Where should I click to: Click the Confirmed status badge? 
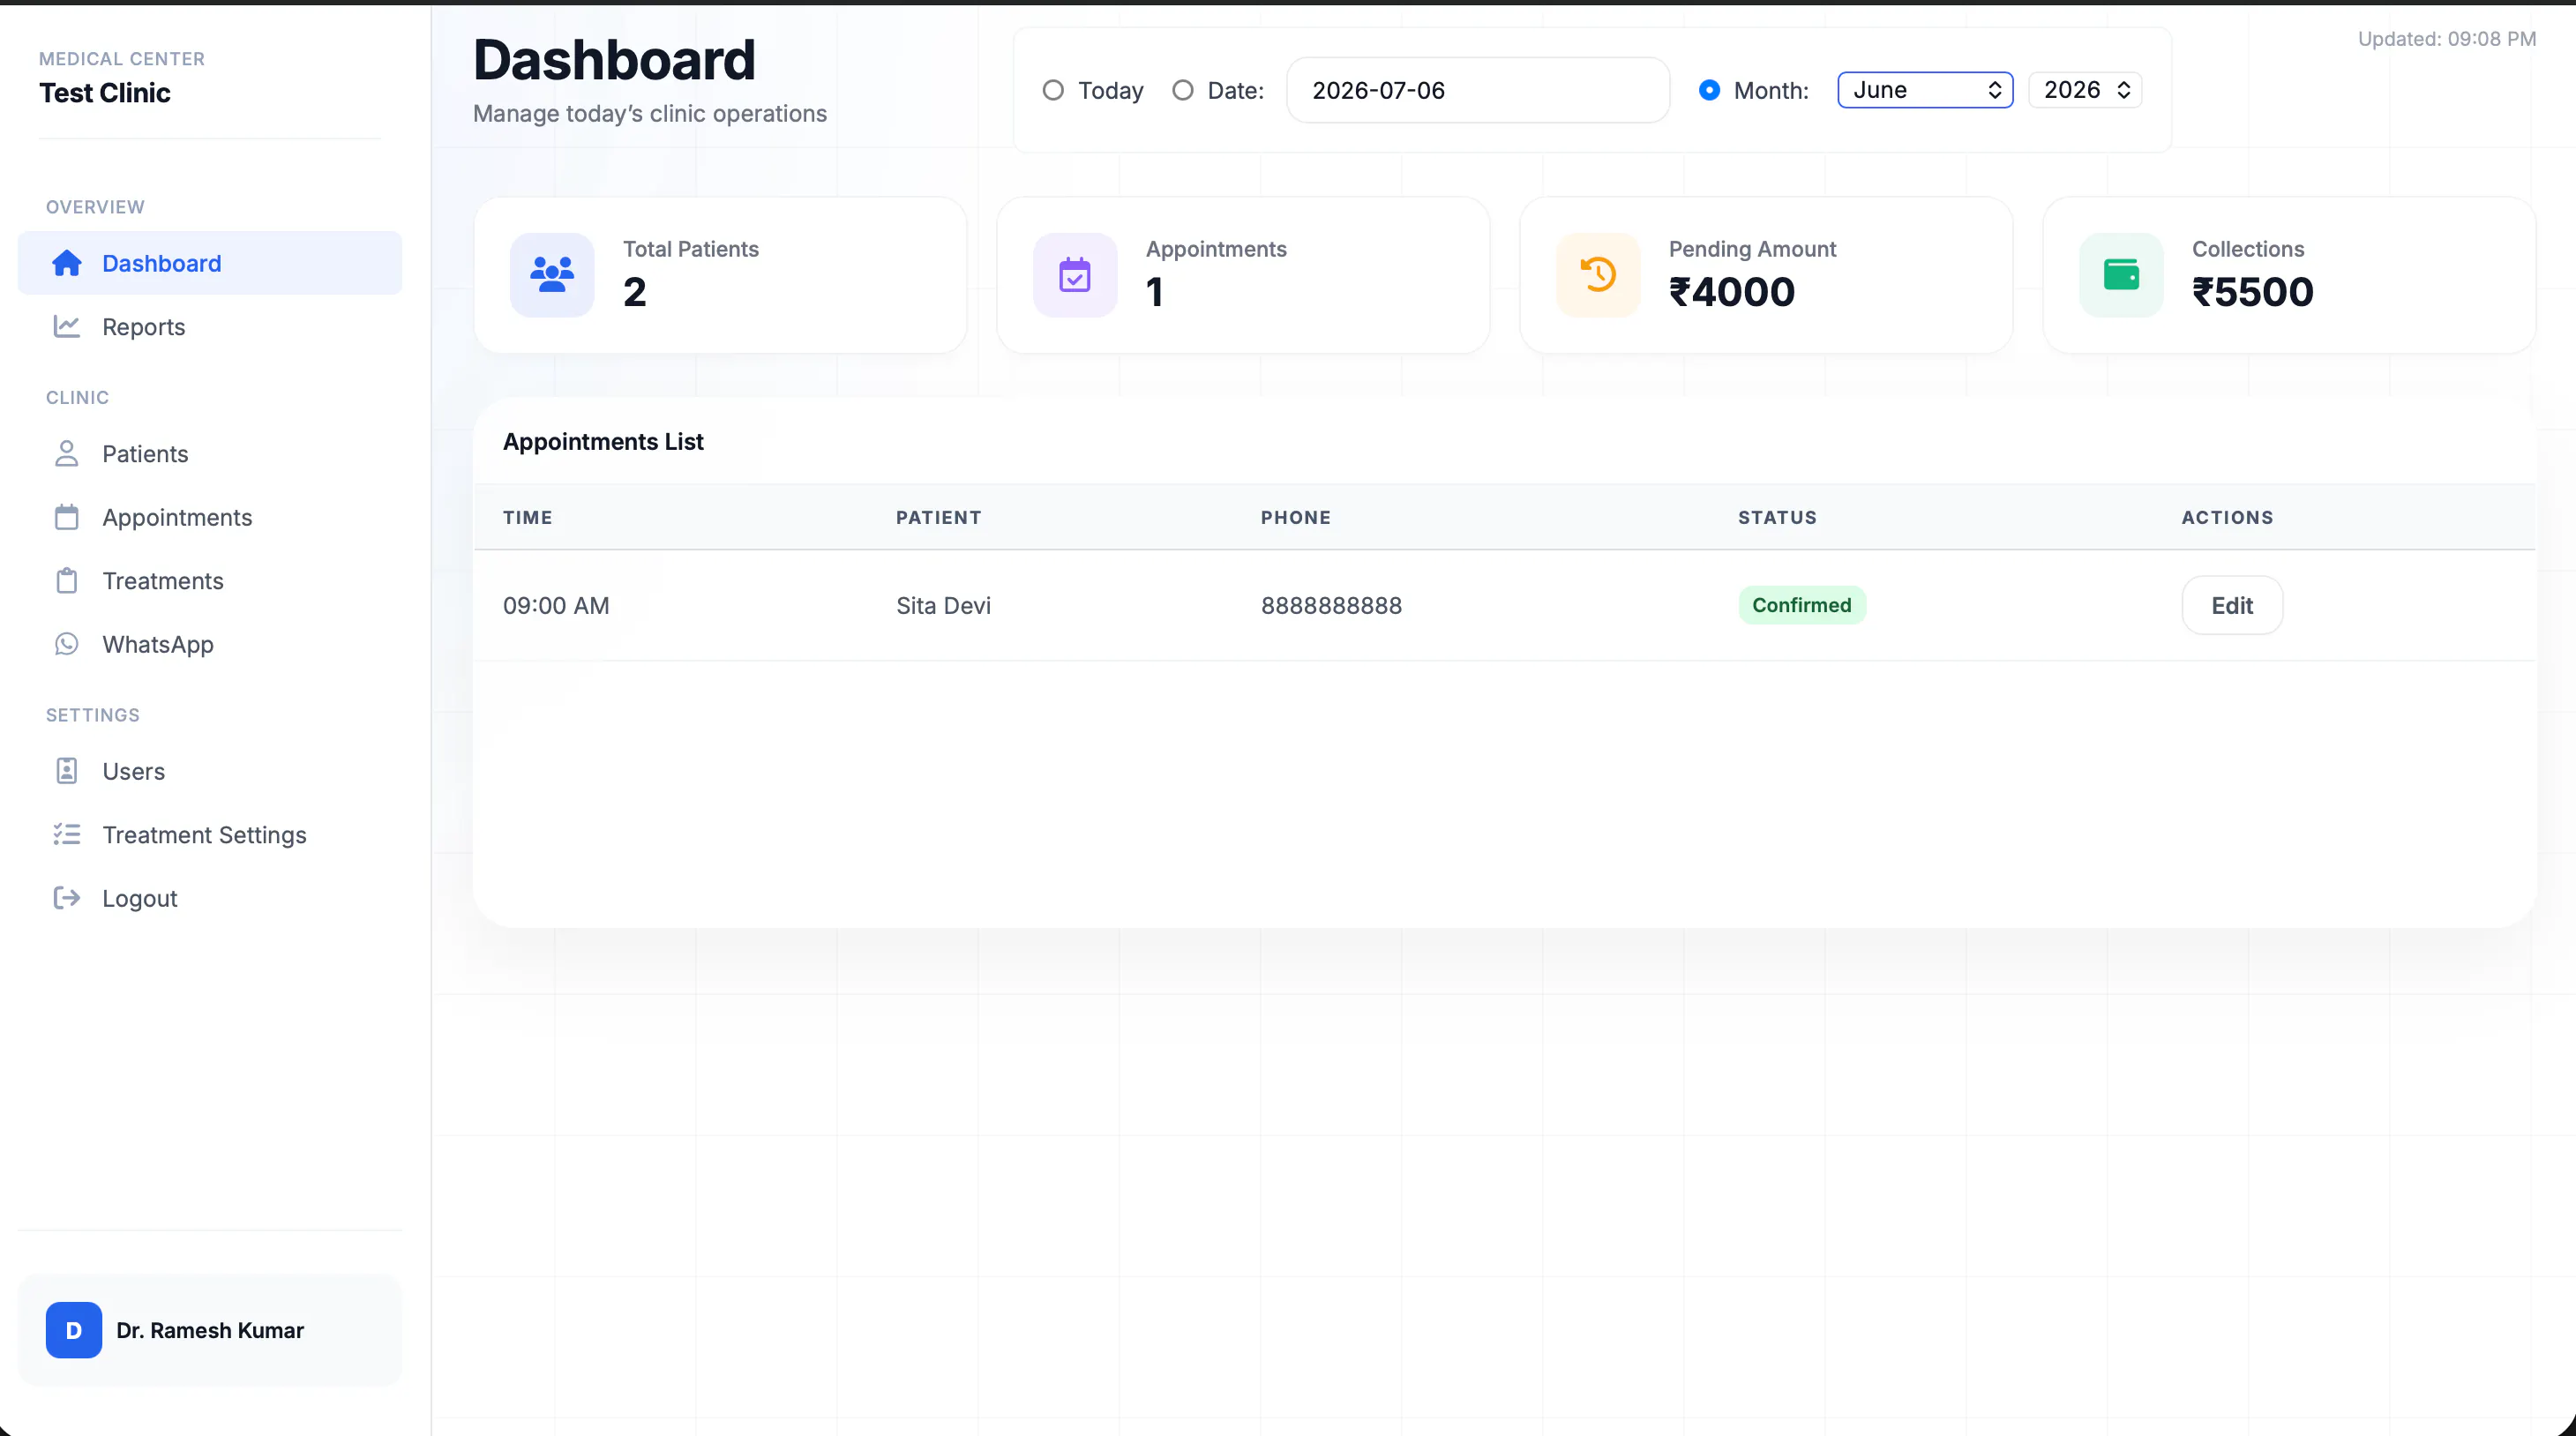(x=1802, y=605)
